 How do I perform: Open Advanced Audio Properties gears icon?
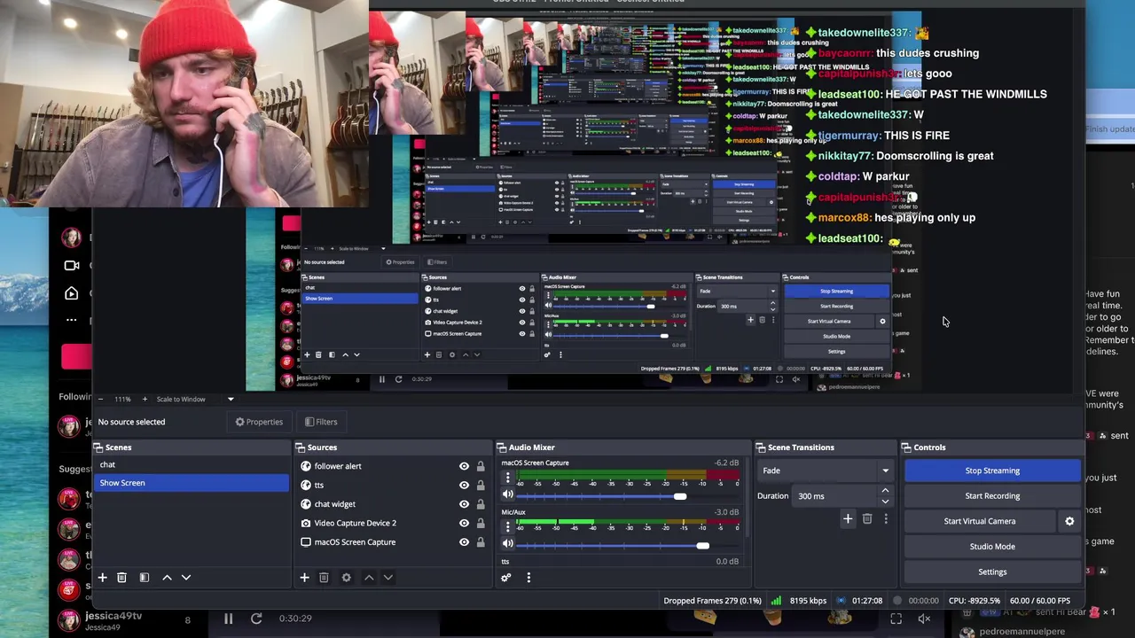coord(505,578)
